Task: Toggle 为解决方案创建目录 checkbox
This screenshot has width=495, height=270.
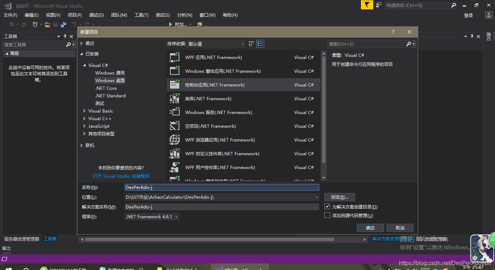Action: click(x=327, y=207)
